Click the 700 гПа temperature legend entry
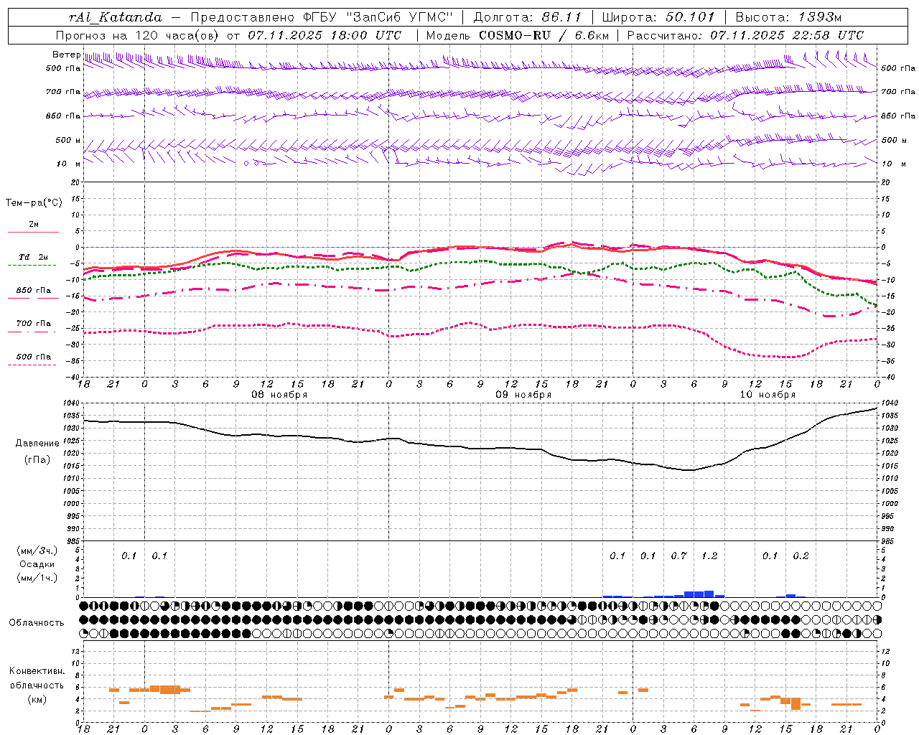Screen dimensions: 919x735 click(x=34, y=324)
